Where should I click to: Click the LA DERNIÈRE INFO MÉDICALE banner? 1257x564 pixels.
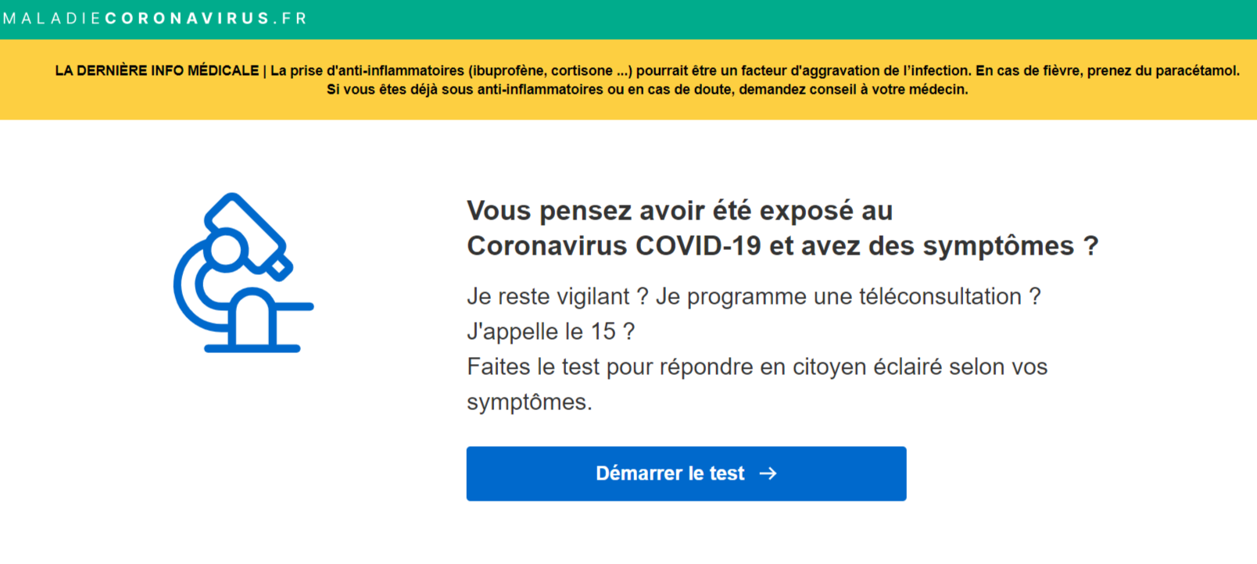(156, 70)
